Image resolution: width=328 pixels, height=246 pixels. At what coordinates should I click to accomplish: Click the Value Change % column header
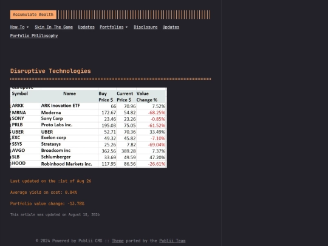(147, 97)
